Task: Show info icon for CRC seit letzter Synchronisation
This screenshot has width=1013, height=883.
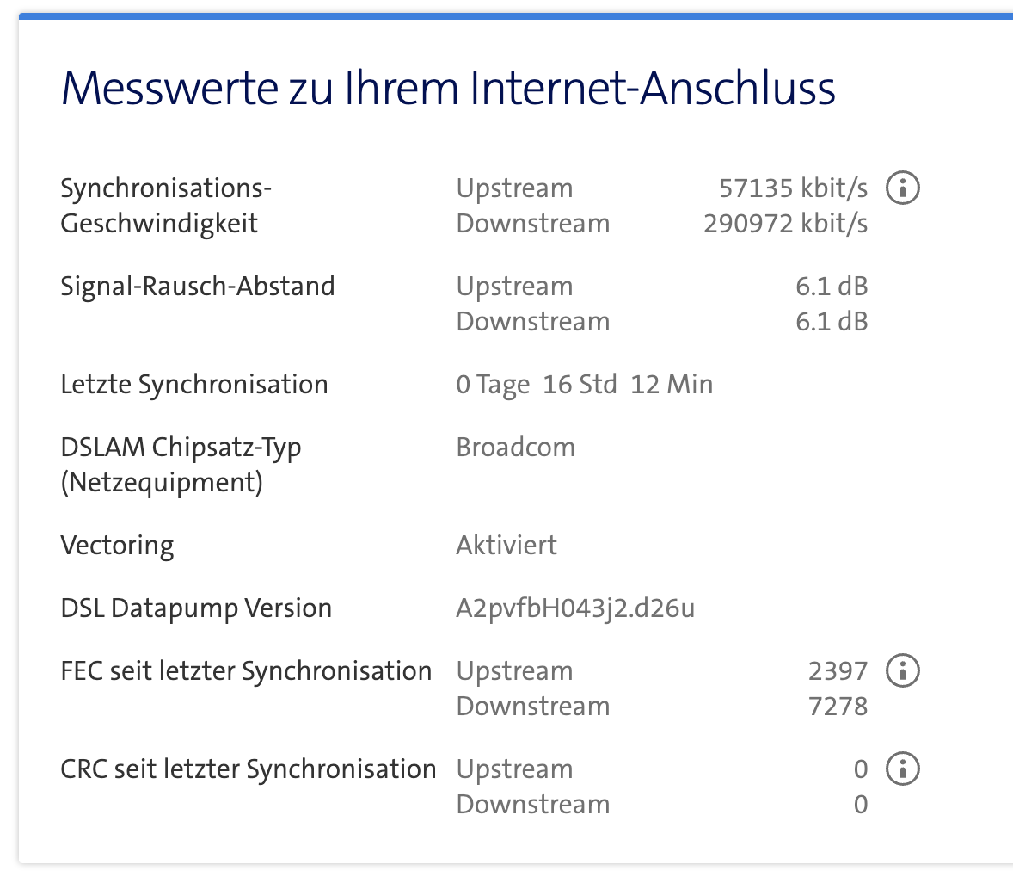Action: [902, 769]
